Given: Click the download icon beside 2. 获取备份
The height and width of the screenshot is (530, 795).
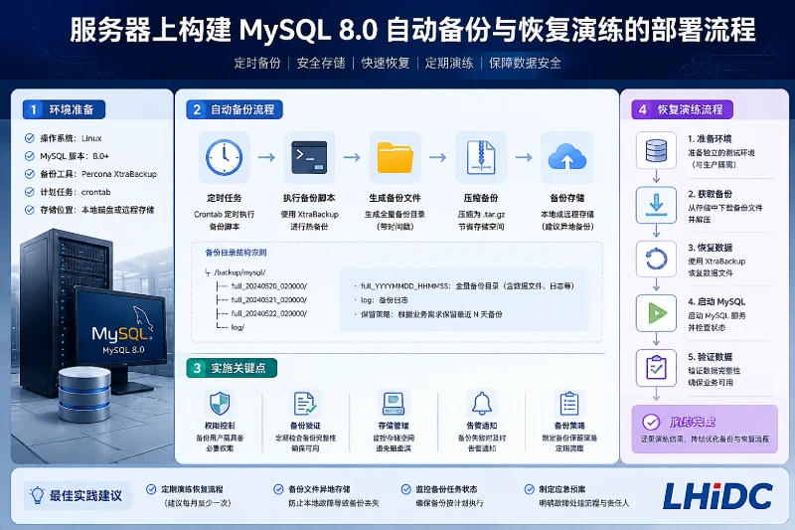Looking at the screenshot, I should coord(656,205).
